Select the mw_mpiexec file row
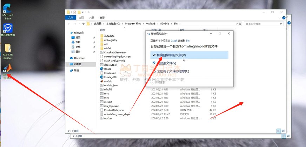The height and width of the screenshot is (147, 306). click(x=158, y=106)
